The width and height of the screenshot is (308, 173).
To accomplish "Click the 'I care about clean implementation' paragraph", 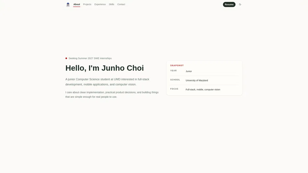I will (x=112, y=95).
